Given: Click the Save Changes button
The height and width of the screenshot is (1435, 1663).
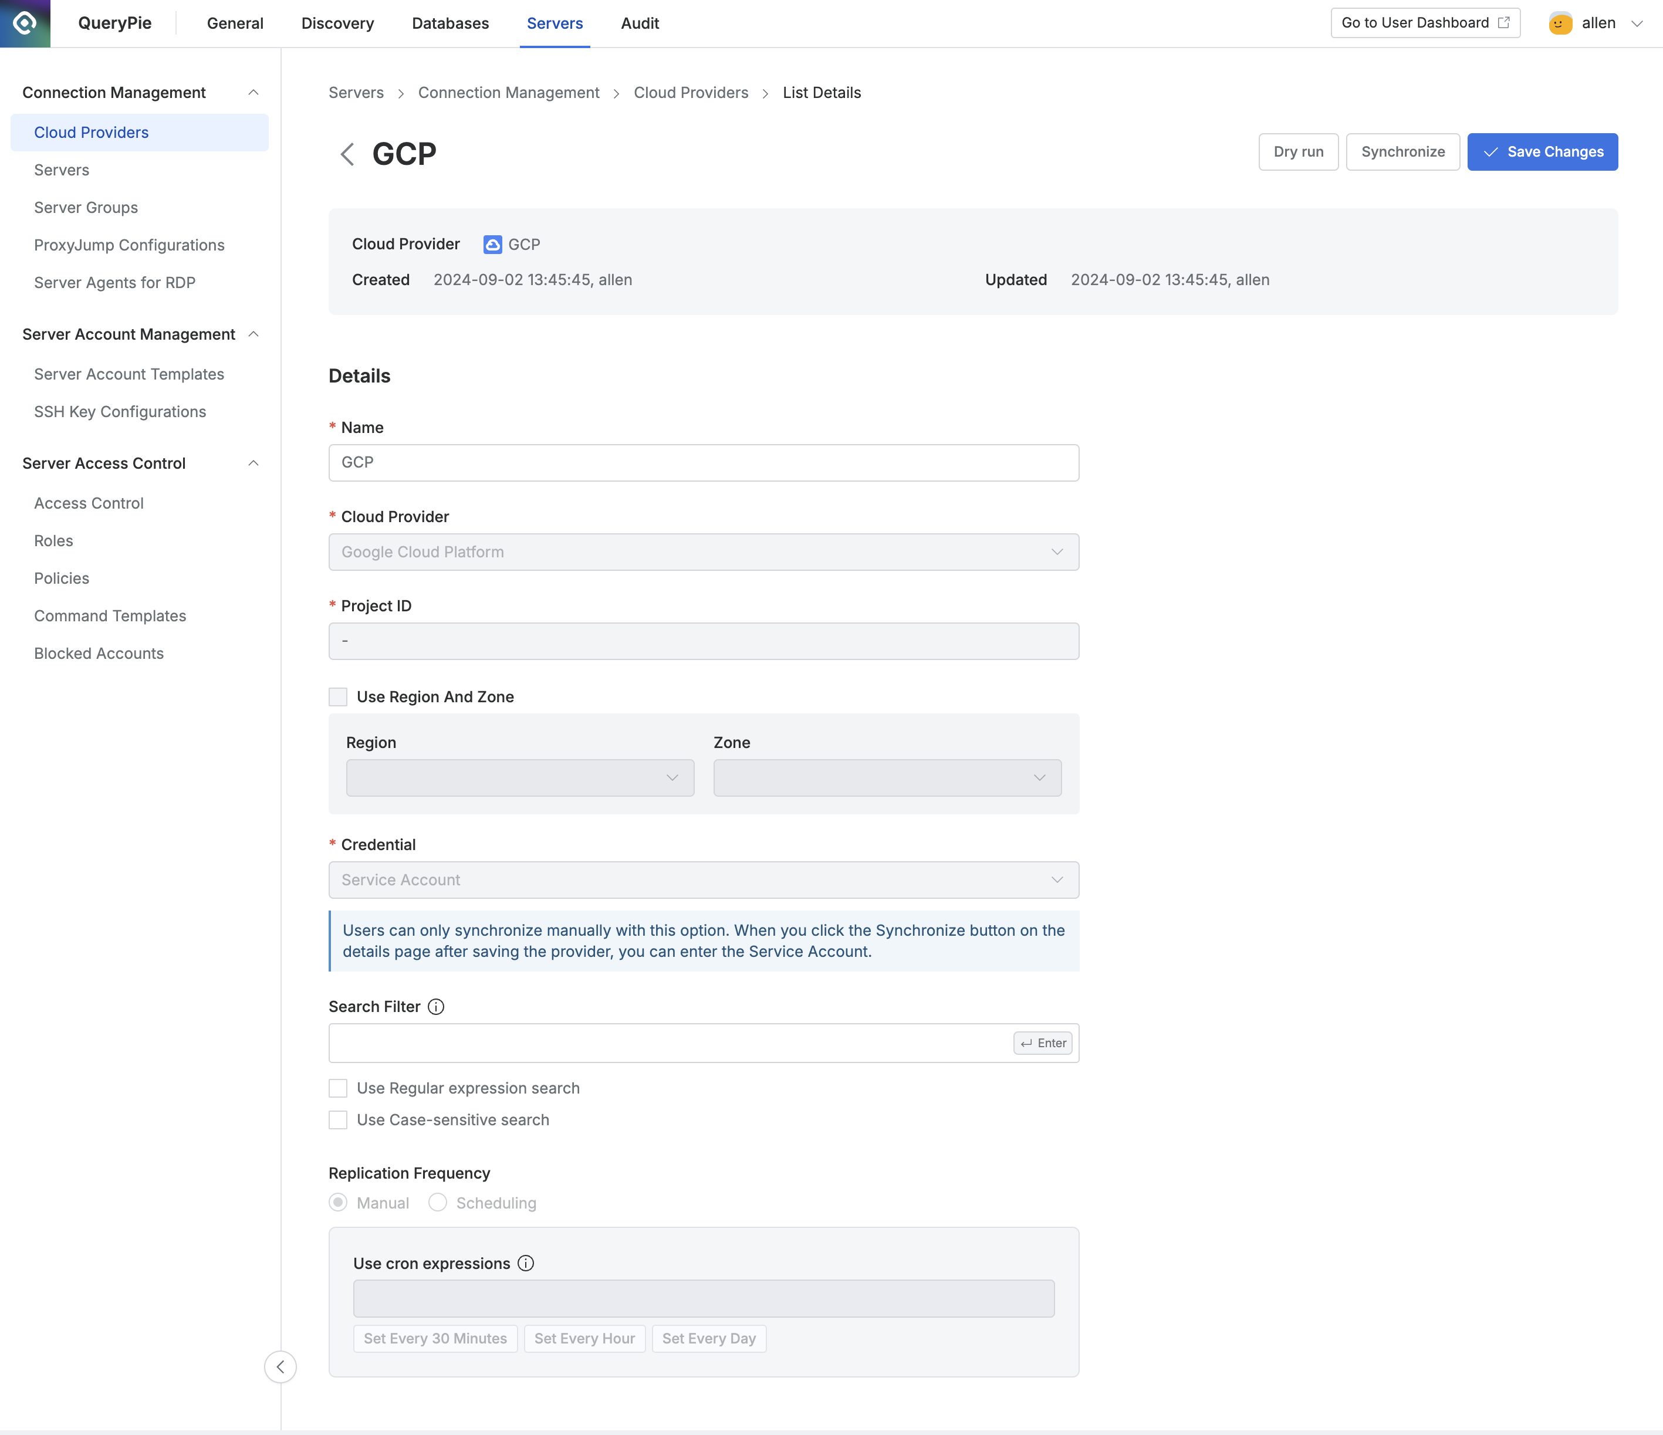Looking at the screenshot, I should point(1542,152).
